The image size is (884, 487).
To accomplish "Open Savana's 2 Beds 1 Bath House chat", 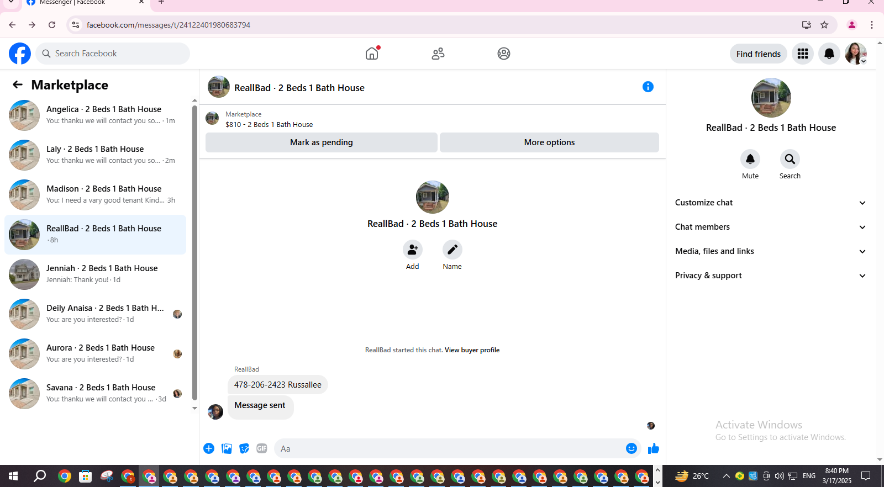I will tap(95, 394).
